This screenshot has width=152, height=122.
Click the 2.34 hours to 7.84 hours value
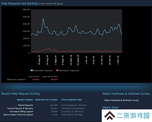pyautogui.click(x=72, y=111)
